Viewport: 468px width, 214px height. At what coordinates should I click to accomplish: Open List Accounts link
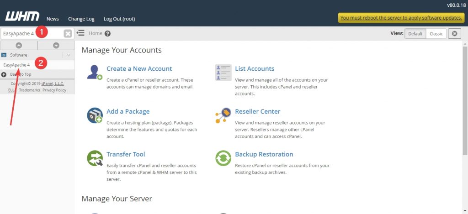click(255, 68)
